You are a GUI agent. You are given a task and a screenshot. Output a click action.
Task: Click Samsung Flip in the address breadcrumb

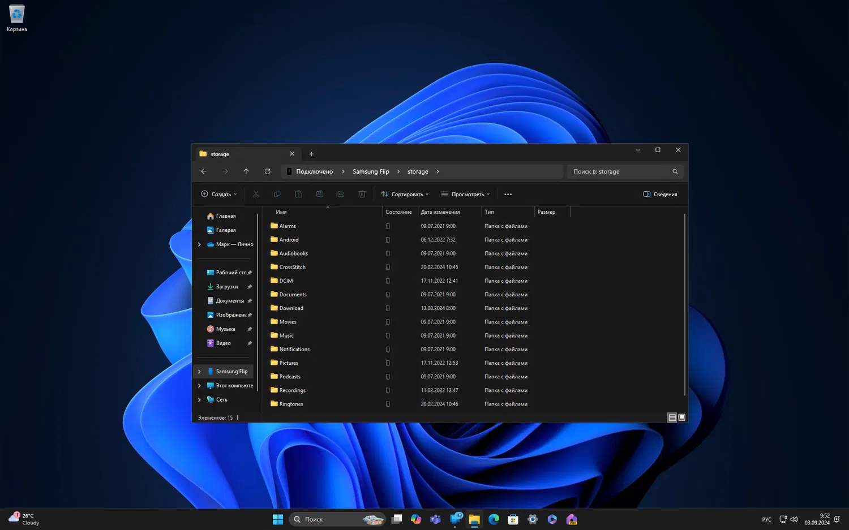point(371,171)
